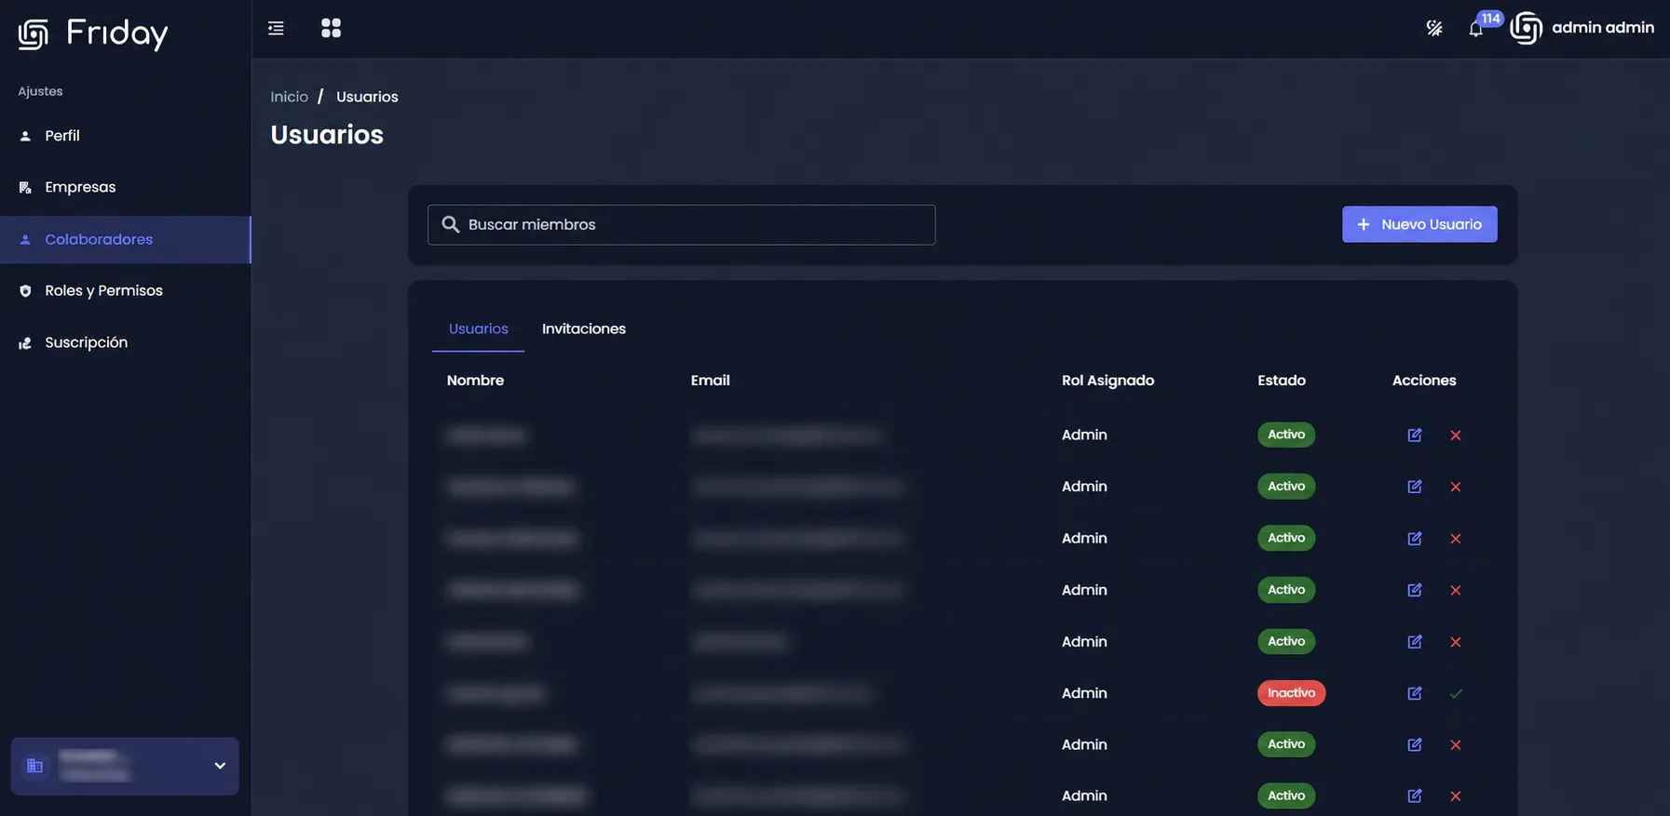Click the Email column header

pyautogui.click(x=710, y=381)
